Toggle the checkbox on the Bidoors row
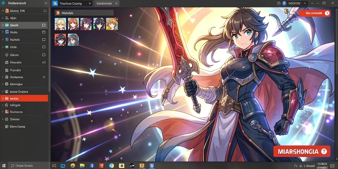The height and width of the screenshot is (169, 338). [44, 55]
